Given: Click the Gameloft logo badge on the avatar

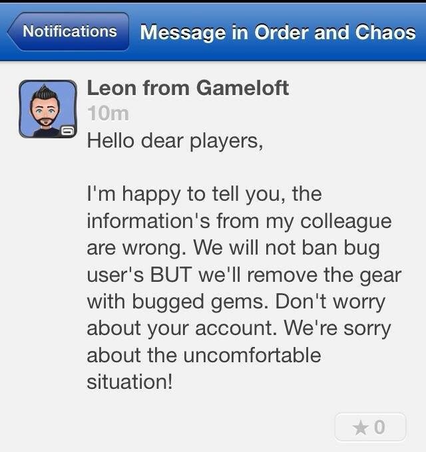Looking at the screenshot, I should (67, 131).
